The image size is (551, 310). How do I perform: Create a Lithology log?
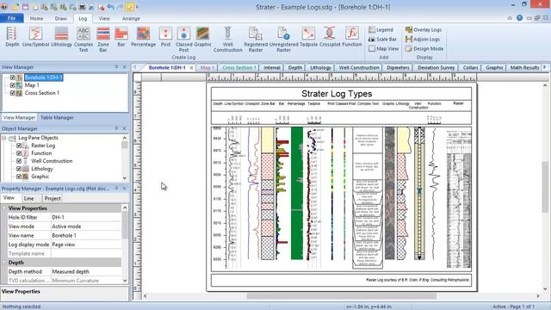tap(61, 37)
